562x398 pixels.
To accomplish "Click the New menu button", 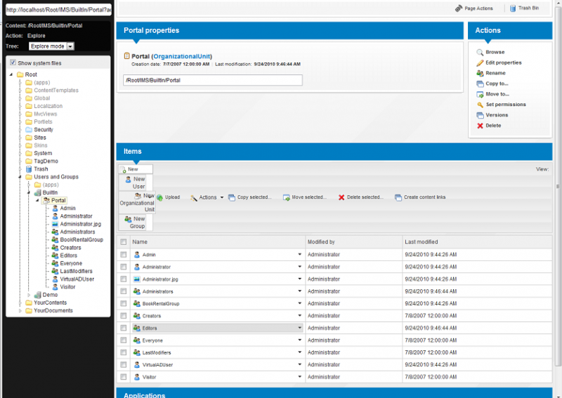I will [136, 169].
